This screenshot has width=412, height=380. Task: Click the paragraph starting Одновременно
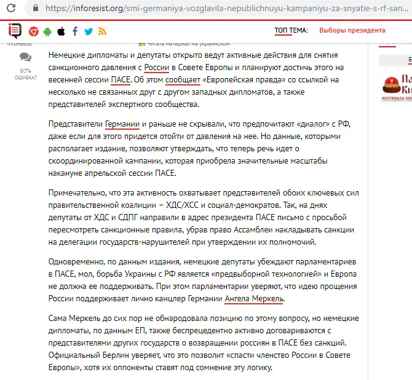coord(202,280)
